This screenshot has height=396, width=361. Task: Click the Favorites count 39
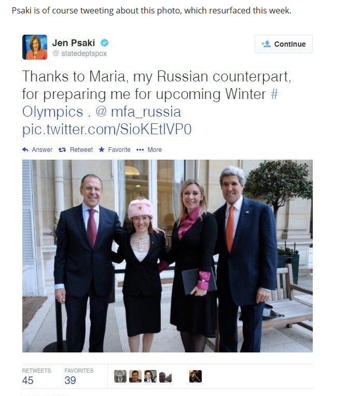(x=70, y=380)
